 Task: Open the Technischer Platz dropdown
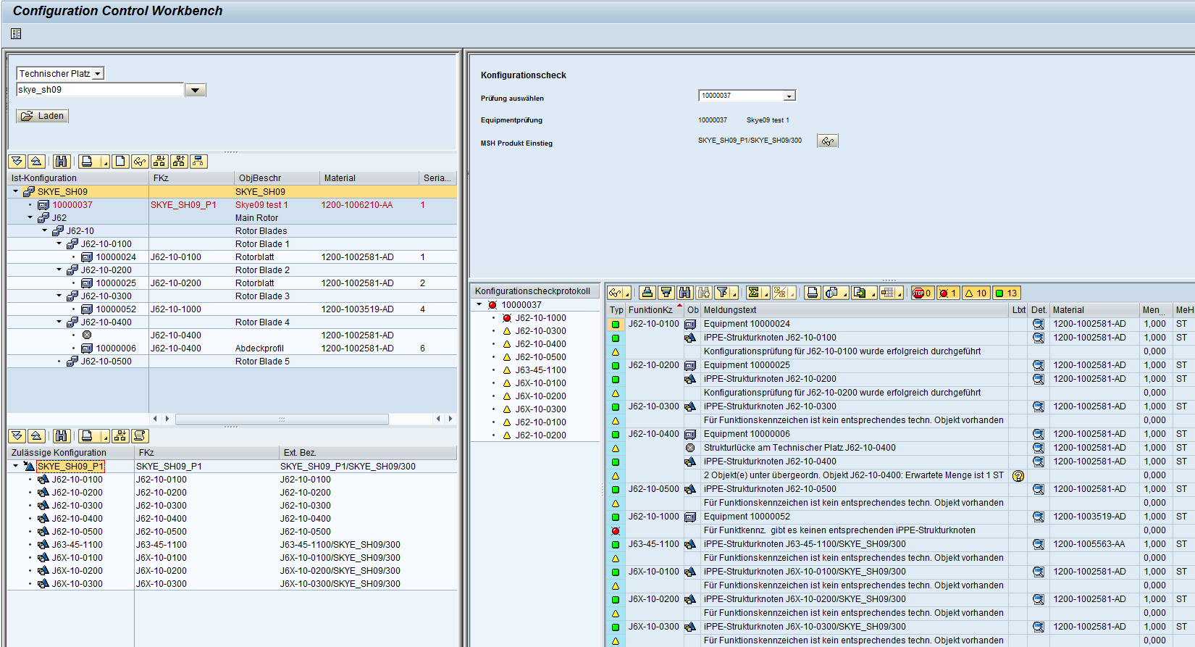click(98, 73)
